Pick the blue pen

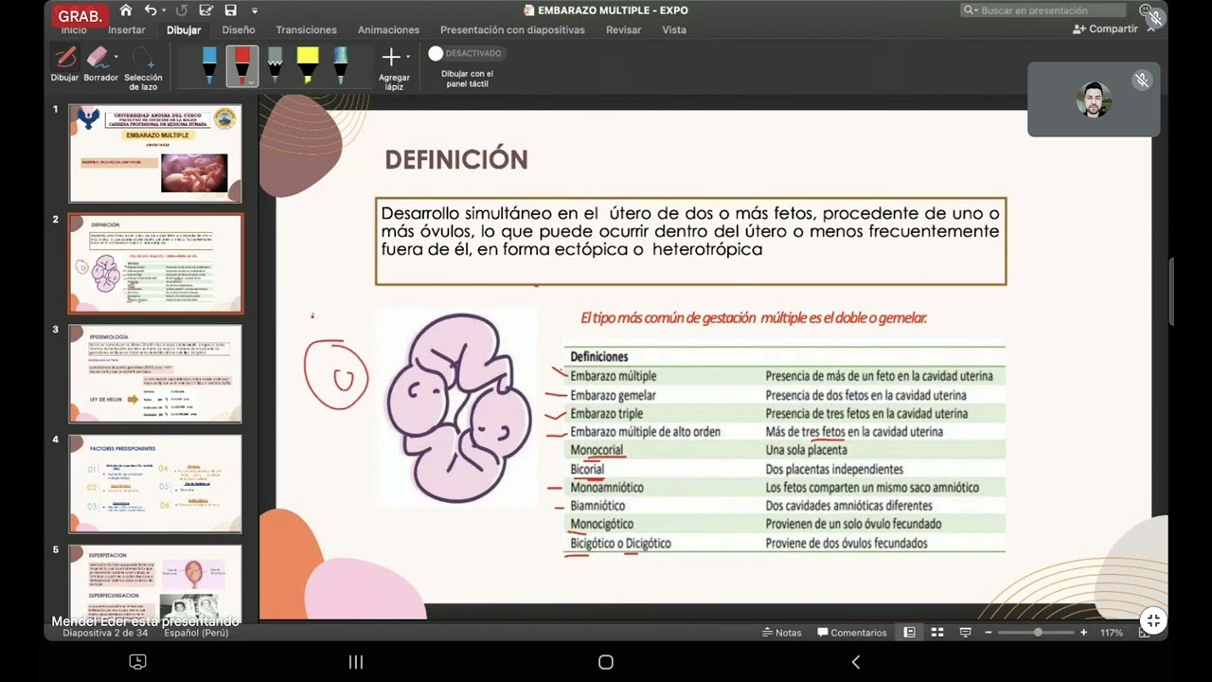click(x=209, y=65)
